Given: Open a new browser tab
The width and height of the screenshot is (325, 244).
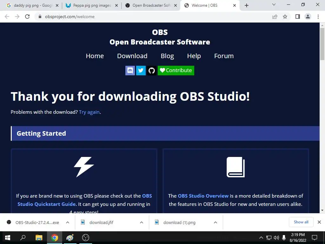Looking at the screenshot, I should [246, 5].
